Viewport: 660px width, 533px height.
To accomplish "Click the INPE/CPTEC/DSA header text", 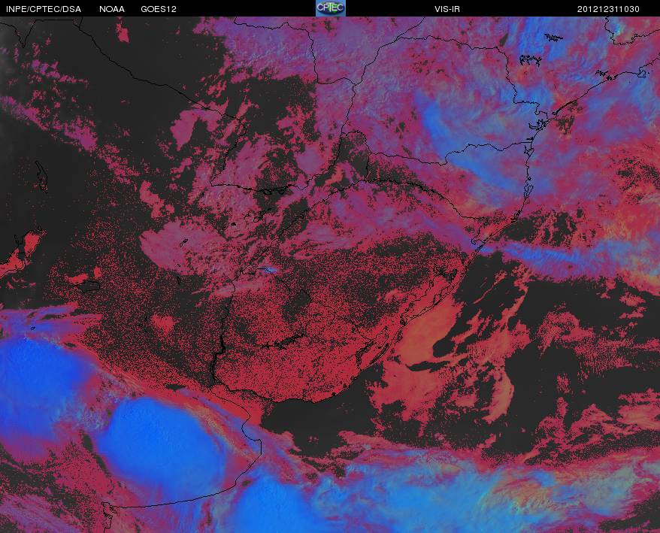I will pyautogui.click(x=44, y=9).
